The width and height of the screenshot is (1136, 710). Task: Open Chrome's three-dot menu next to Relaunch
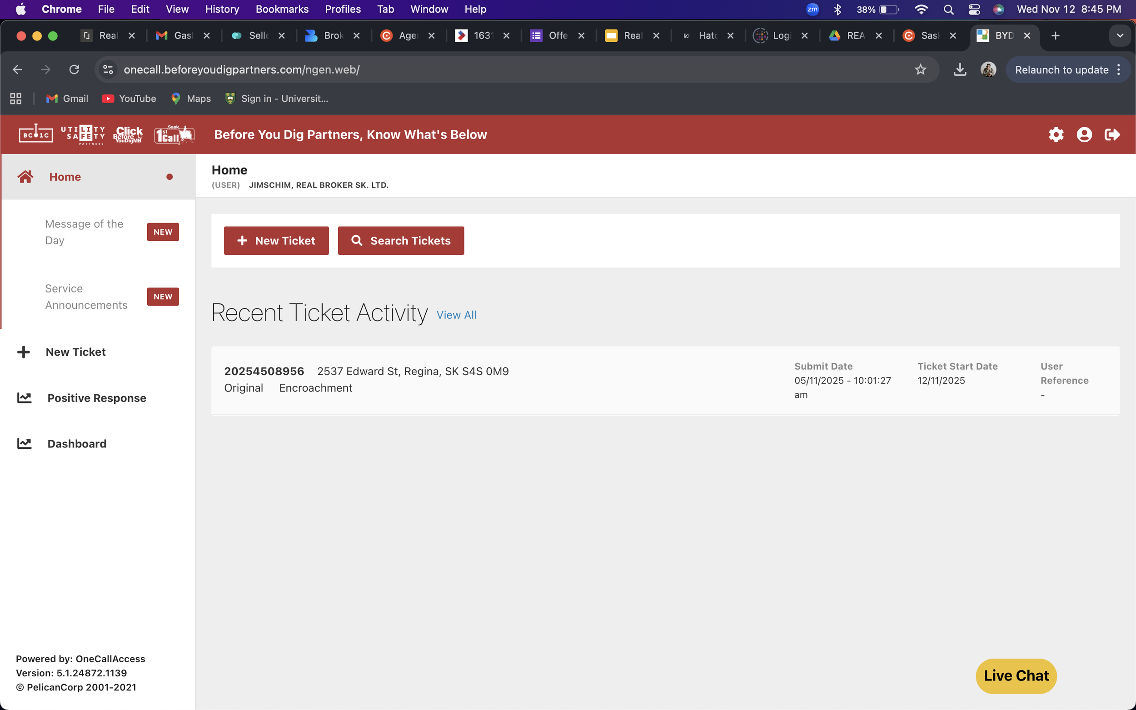(x=1119, y=70)
